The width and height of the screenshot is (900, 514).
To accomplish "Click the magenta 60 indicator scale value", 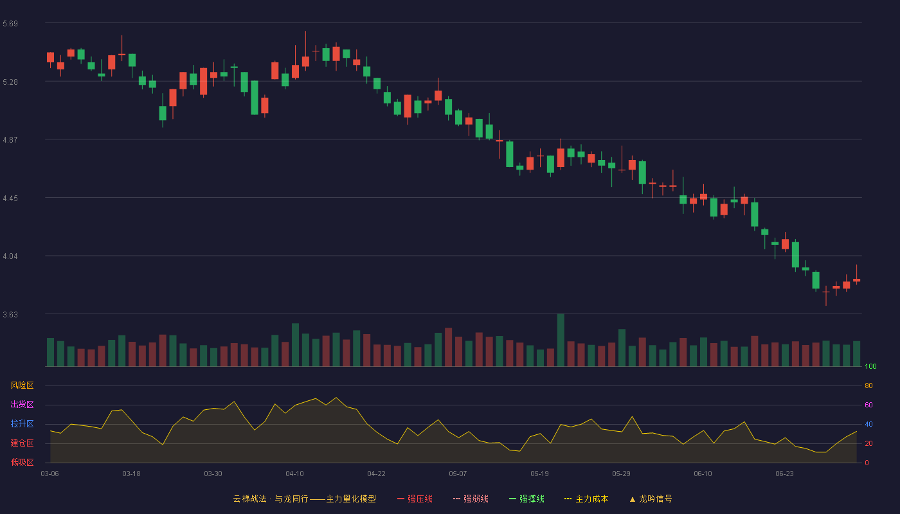I will [869, 405].
